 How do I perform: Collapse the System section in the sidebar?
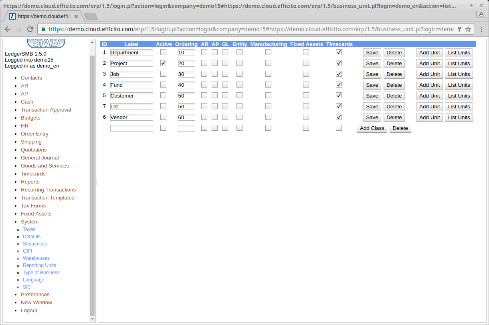29,221
